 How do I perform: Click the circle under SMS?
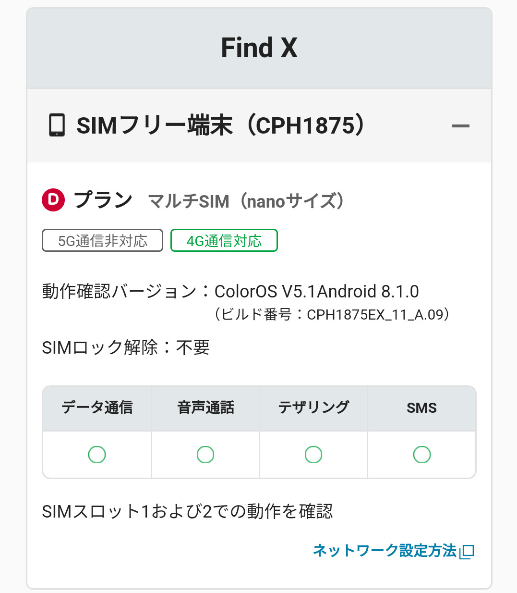coord(422,454)
